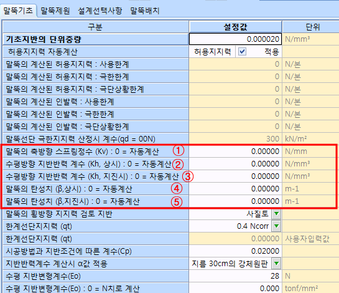Select the 기초지반의 단위중량 row label
This screenshot has height=293, width=339.
tap(95, 39)
